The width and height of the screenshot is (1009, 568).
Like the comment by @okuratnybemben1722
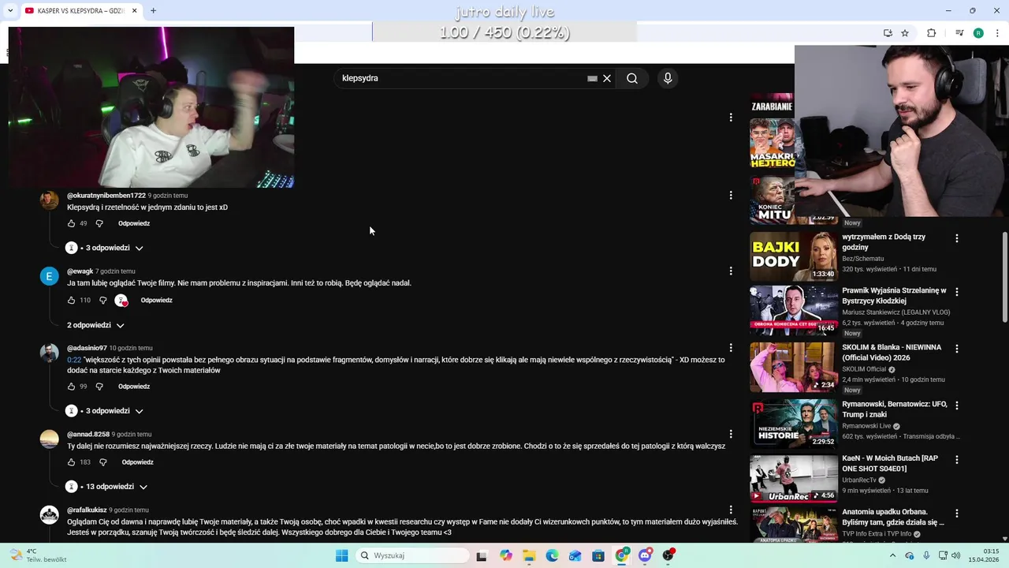[71, 223]
